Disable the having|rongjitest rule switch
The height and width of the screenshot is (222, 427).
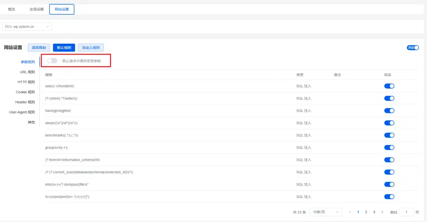[389, 111]
